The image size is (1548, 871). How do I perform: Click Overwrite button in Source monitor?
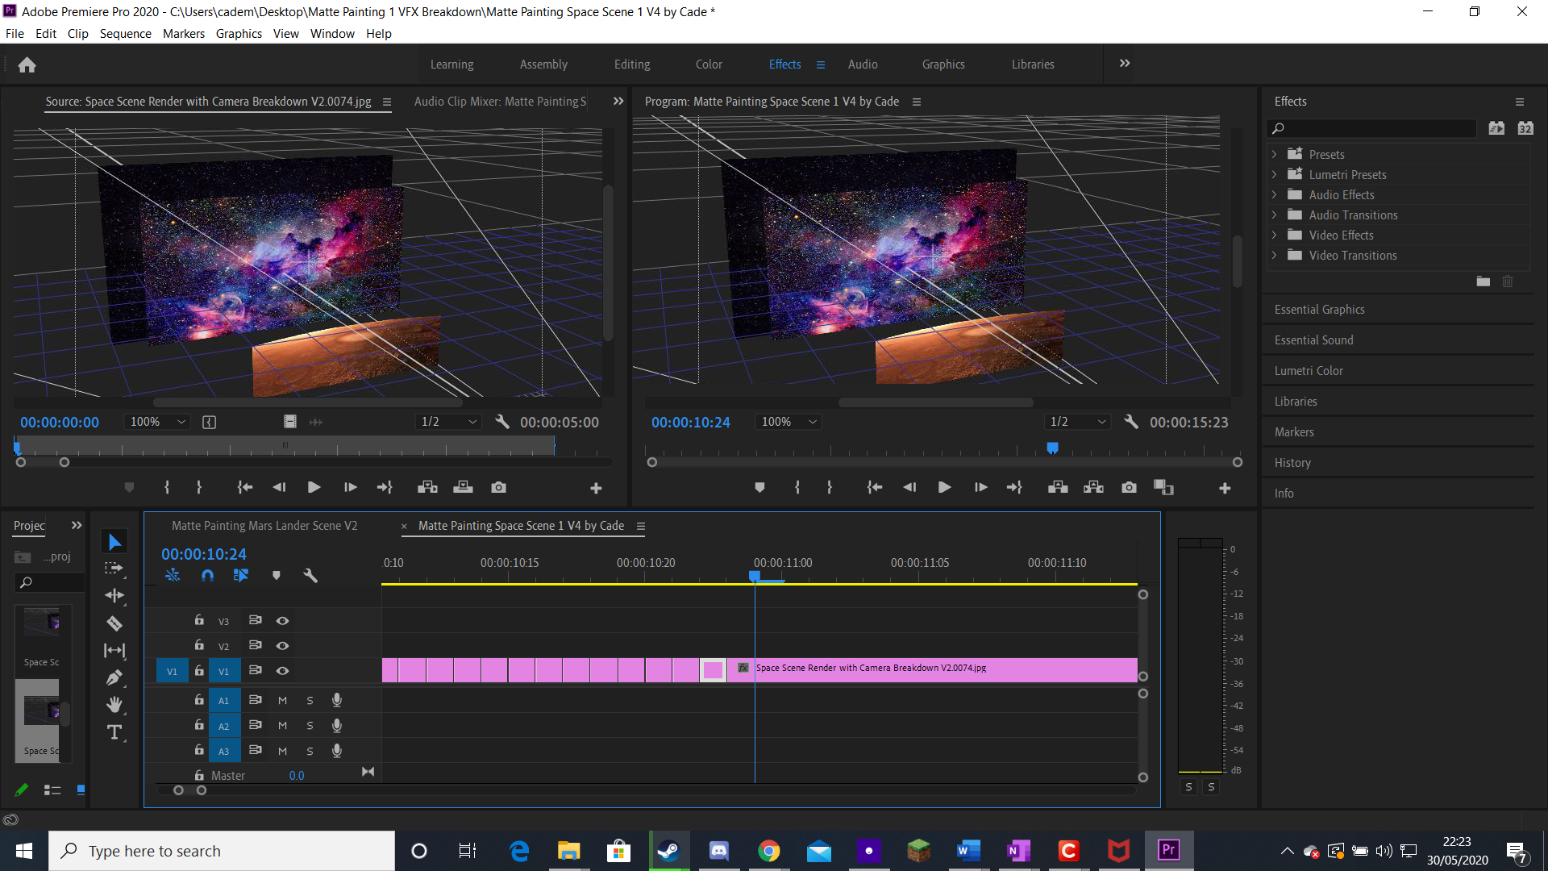tap(463, 487)
